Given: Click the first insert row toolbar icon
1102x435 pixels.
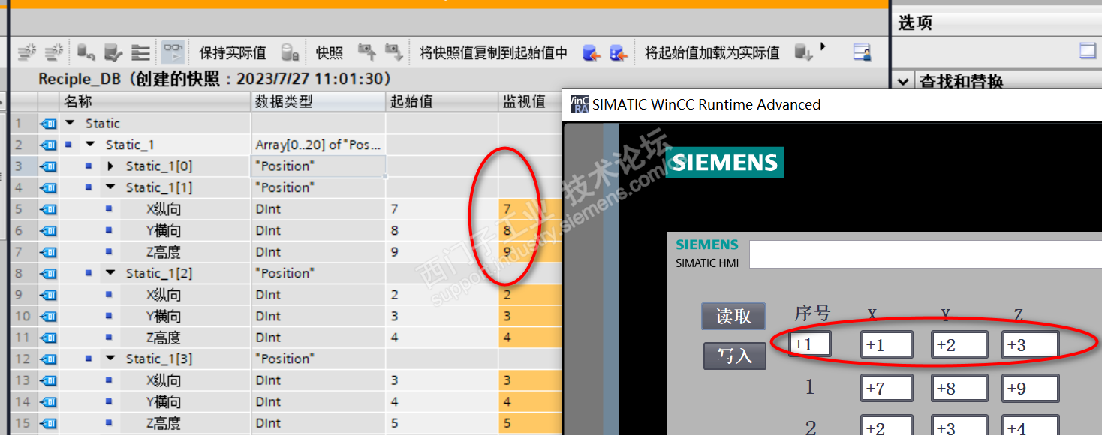Looking at the screenshot, I should pos(27,52).
